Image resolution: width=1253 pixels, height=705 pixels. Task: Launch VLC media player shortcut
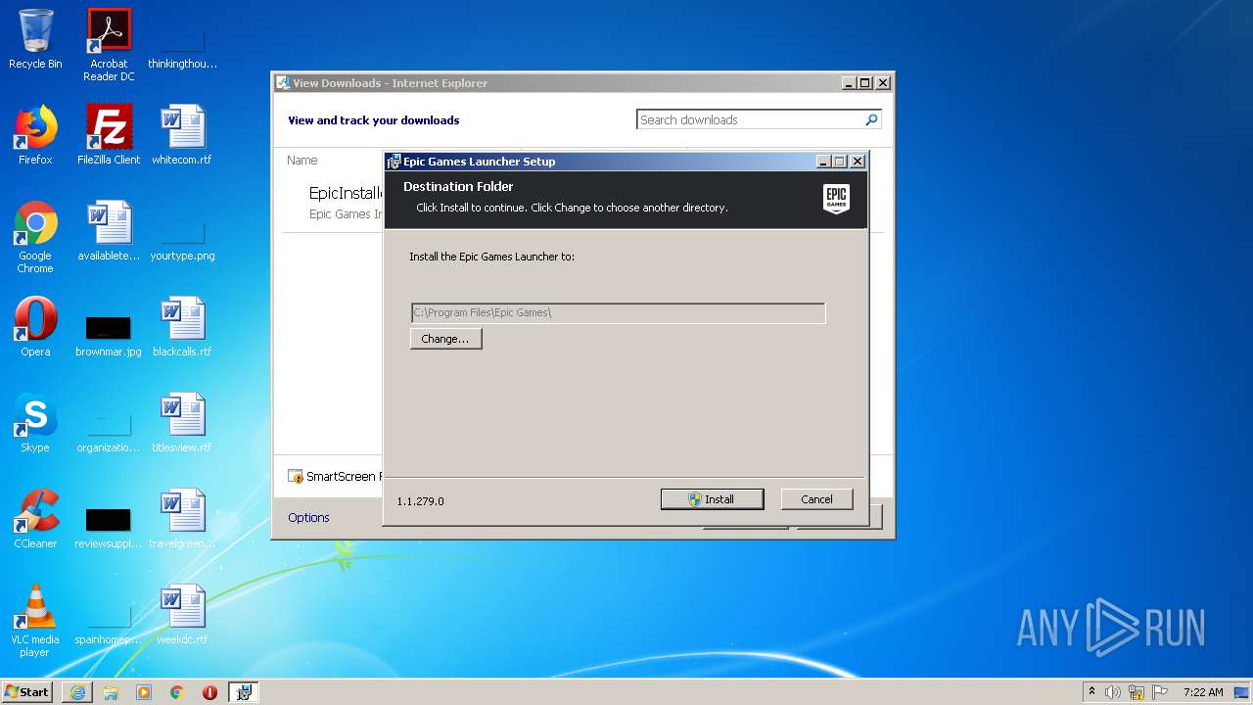(x=35, y=621)
